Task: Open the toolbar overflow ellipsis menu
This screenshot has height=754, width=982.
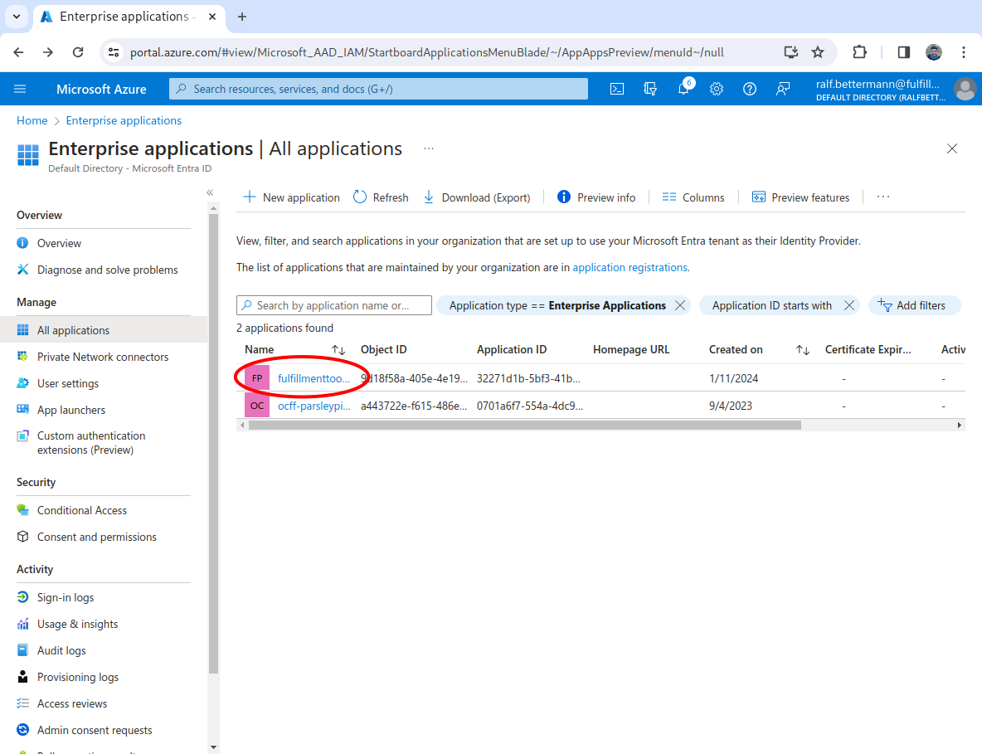Action: point(882,197)
